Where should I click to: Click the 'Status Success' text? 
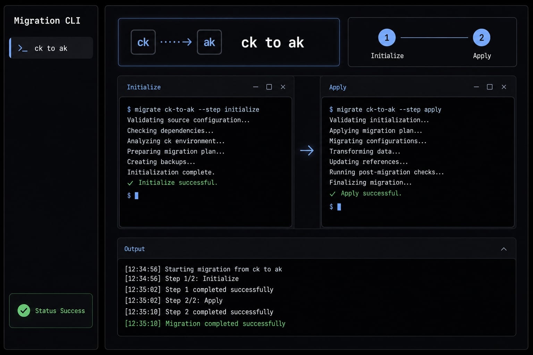pos(60,311)
